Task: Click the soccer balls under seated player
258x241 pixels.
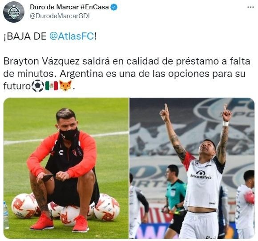Action: coord(66,209)
